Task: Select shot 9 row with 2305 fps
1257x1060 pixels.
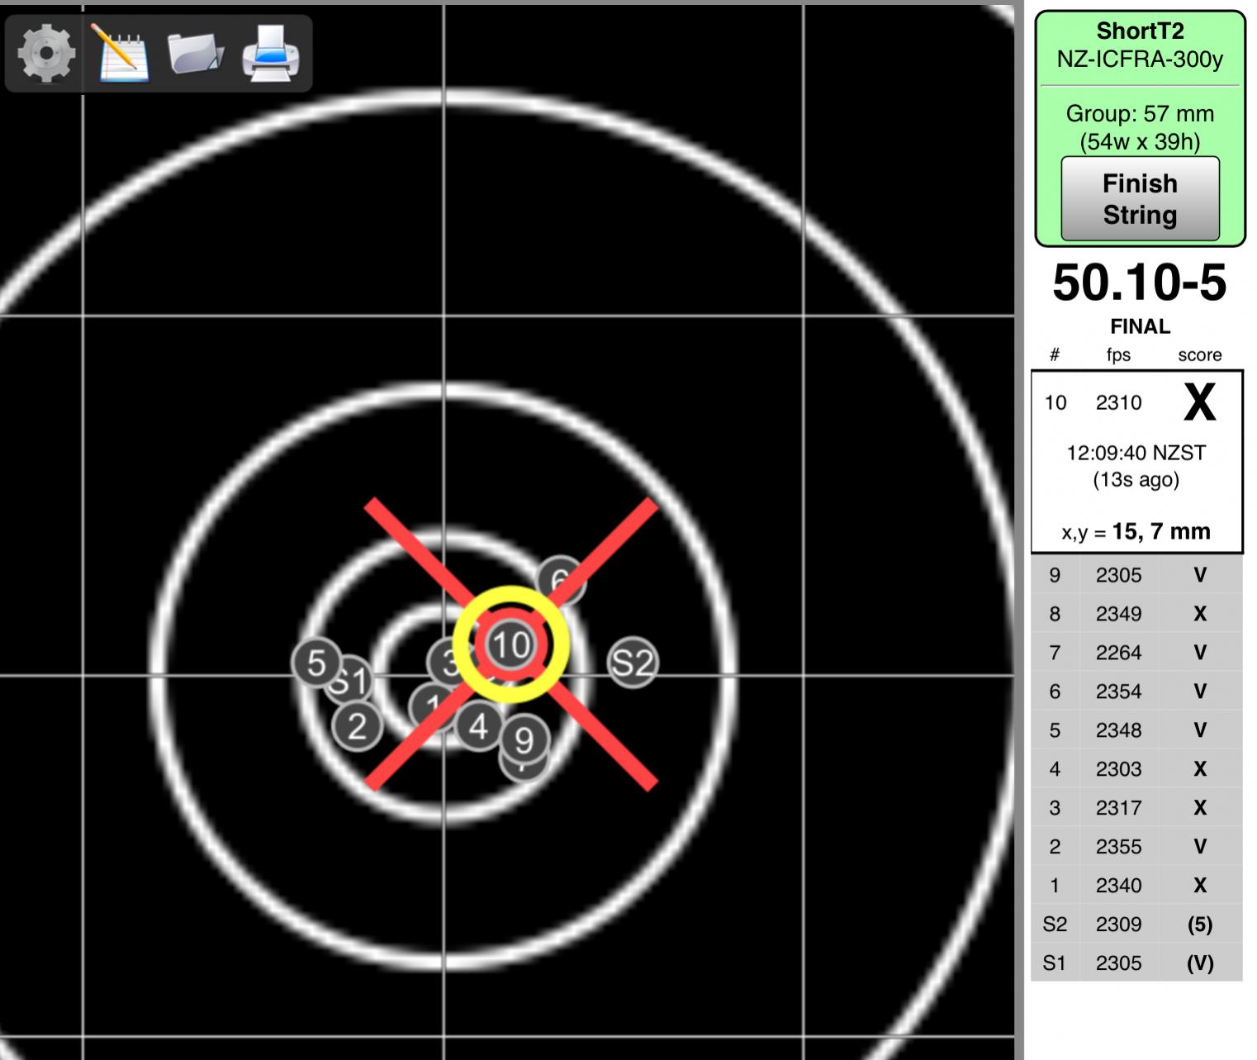Action: 1136,575
